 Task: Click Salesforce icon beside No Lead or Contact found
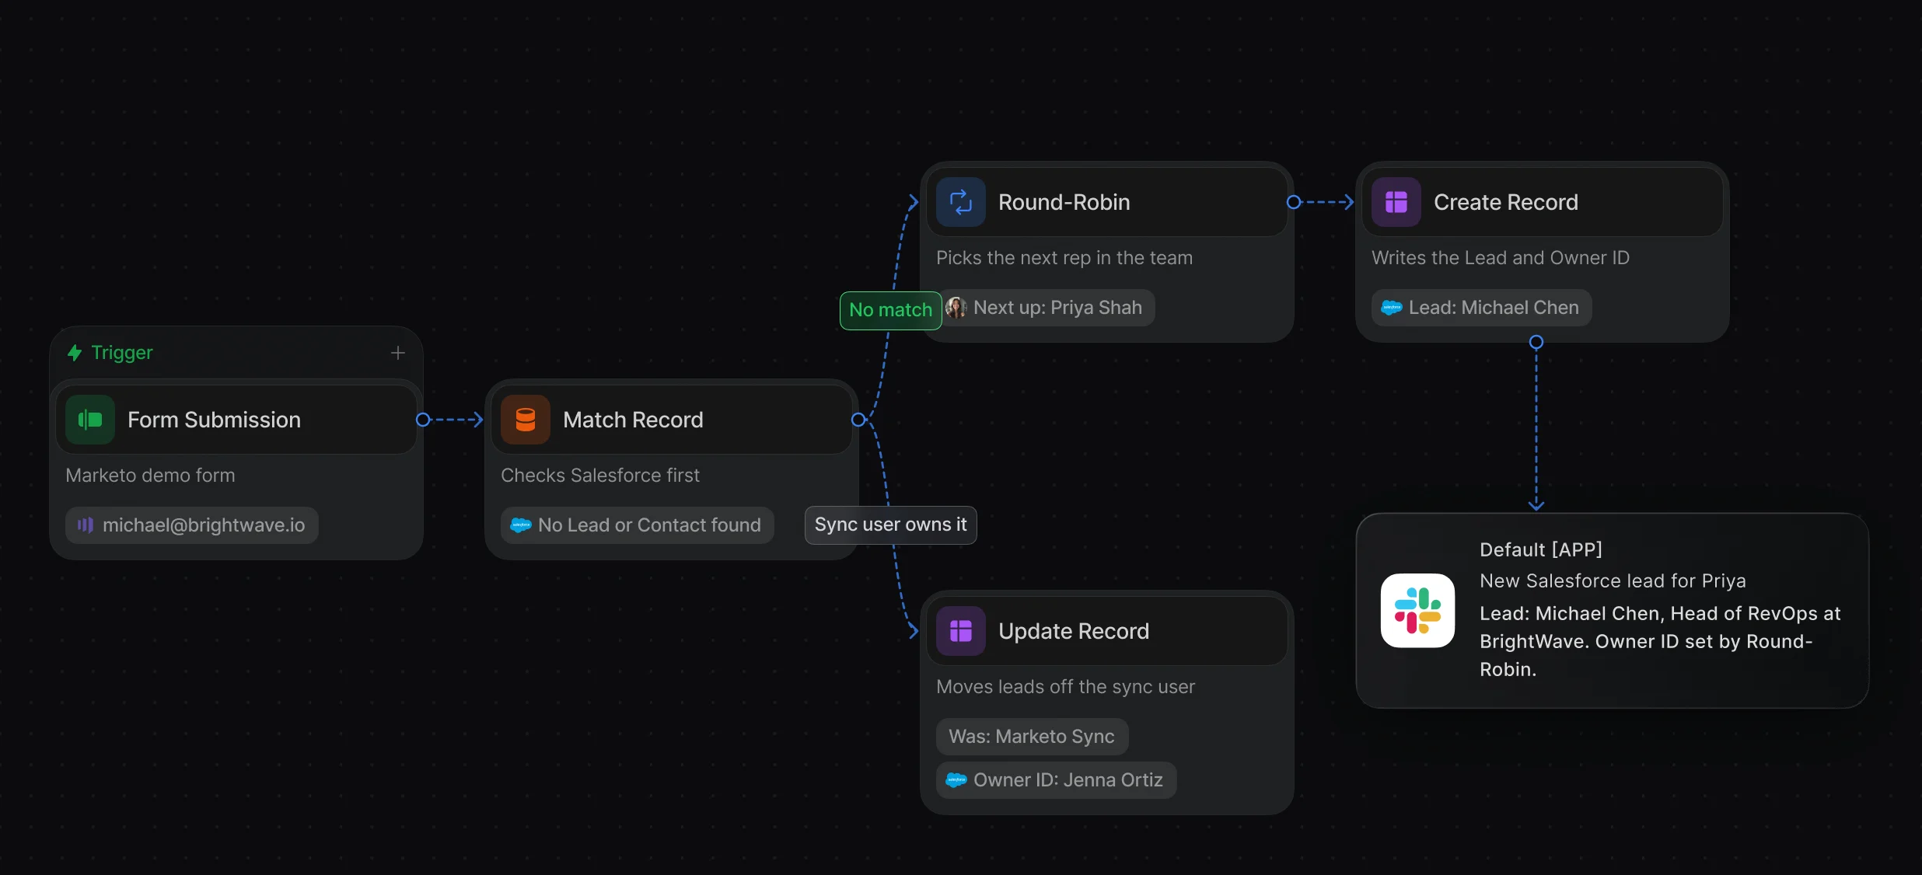(x=521, y=525)
